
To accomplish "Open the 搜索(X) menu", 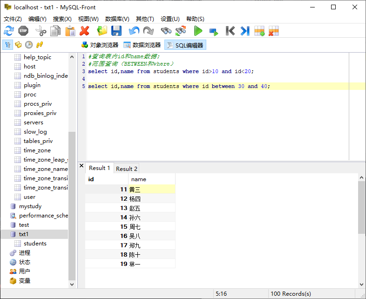I will click(x=62, y=19).
